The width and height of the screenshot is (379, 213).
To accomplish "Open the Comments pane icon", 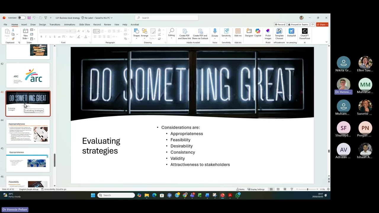I will 312,25.
